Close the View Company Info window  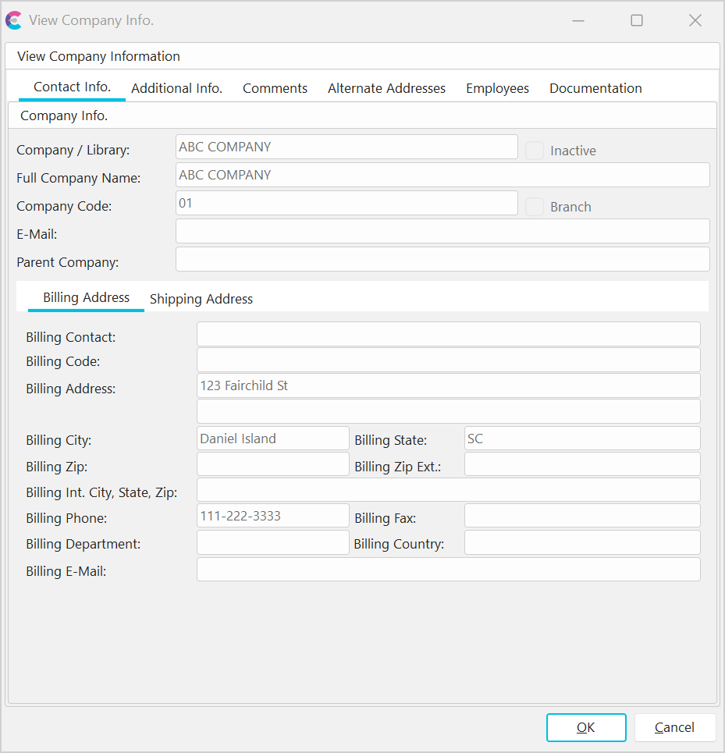[695, 20]
